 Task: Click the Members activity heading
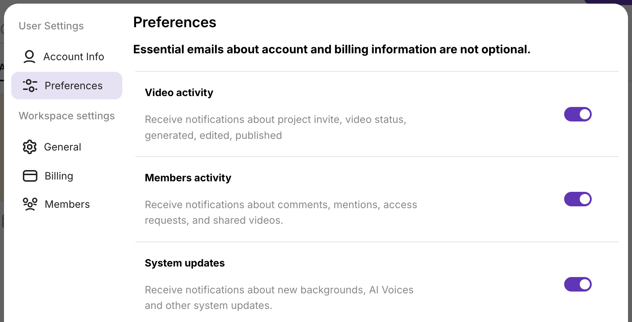(x=188, y=178)
